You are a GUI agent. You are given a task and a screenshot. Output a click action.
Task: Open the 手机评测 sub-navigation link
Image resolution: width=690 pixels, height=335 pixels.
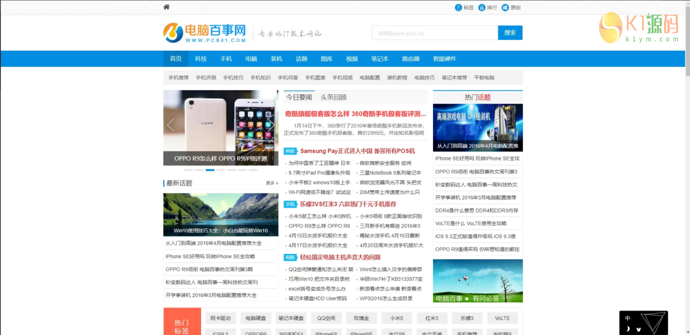click(206, 78)
